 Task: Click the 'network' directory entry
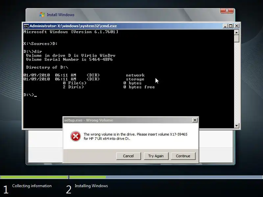point(135,75)
